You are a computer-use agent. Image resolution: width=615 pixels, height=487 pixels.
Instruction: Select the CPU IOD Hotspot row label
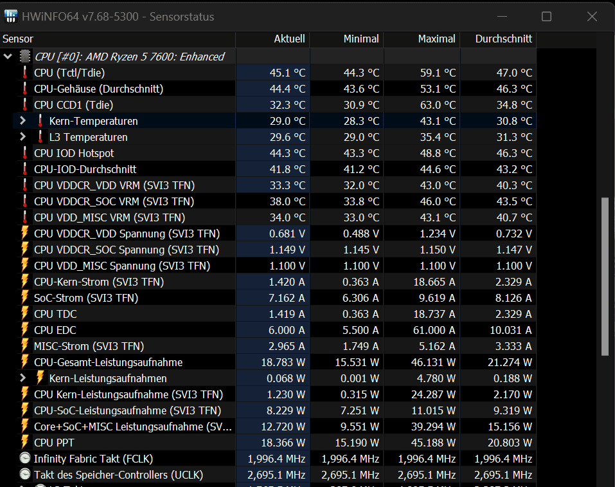(74, 153)
